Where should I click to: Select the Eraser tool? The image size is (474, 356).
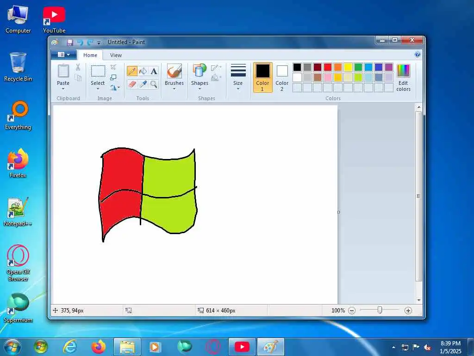pyautogui.click(x=132, y=84)
